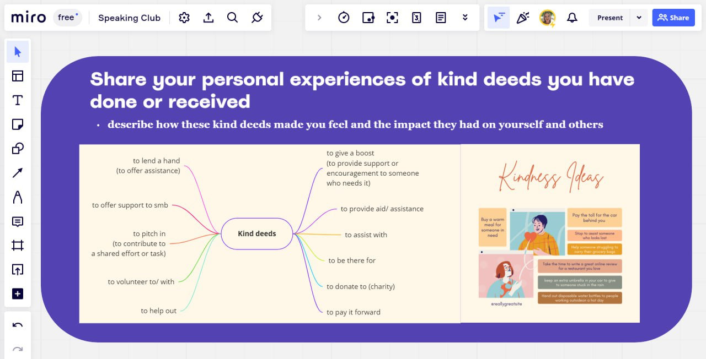Click the Miro logo
This screenshot has height=359, width=706.
point(28,18)
